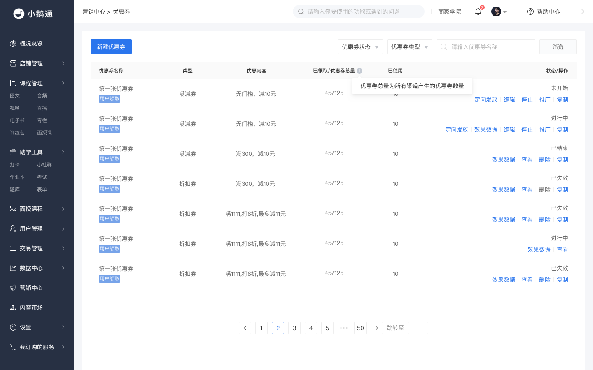Viewport: 593px width, 370px height.
Task: Open 商家学院 link
Action: [x=450, y=12]
